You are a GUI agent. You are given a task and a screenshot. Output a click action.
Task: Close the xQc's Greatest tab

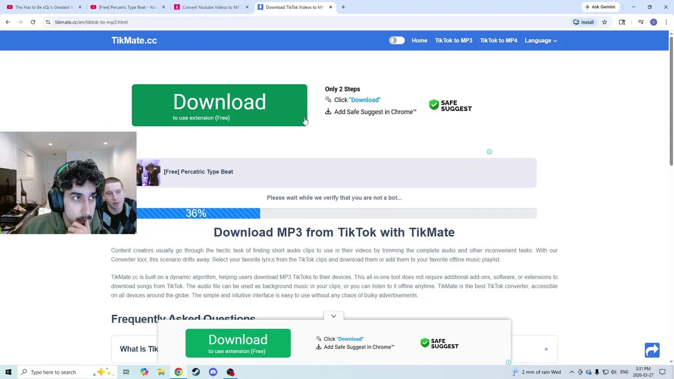click(80, 7)
